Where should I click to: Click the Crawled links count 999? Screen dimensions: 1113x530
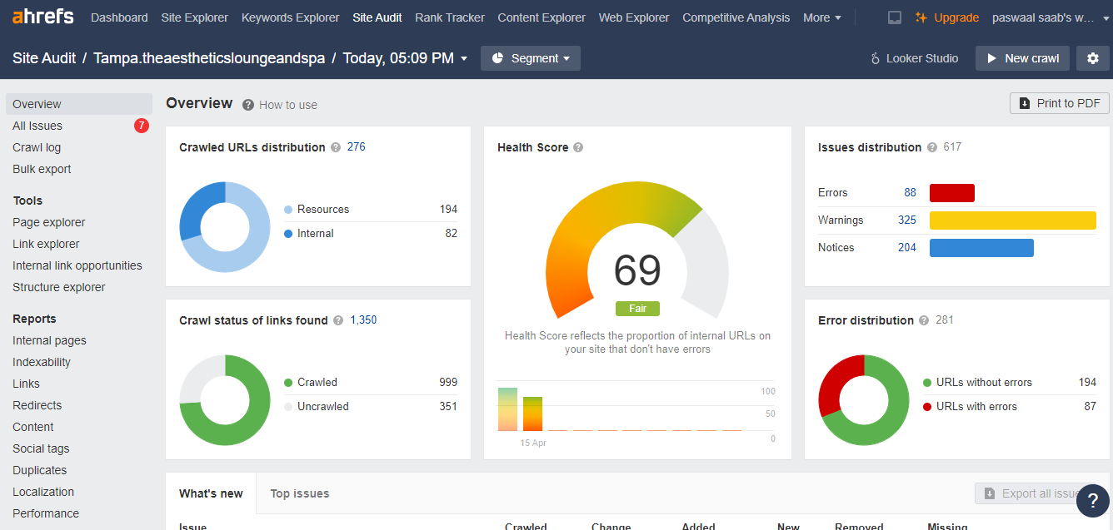click(448, 382)
